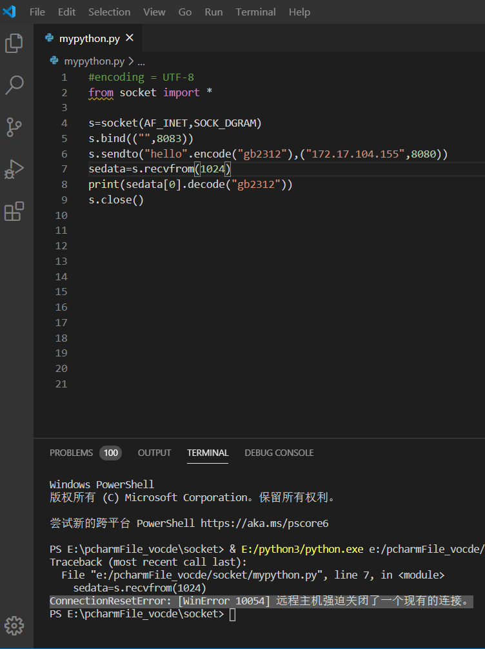The width and height of the screenshot is (485, 649).
Task: Click the 100 problems count badge
Action: [110, 453]
